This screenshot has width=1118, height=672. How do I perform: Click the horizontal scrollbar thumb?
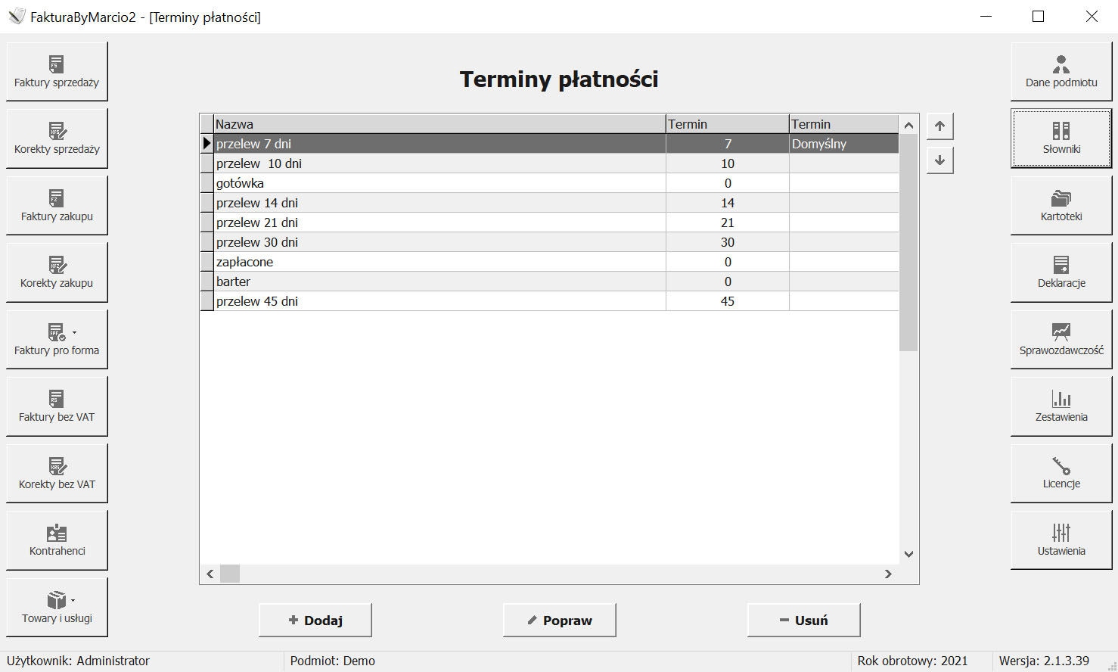(230, 574)
